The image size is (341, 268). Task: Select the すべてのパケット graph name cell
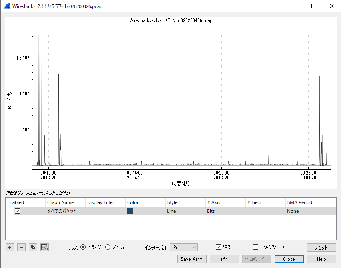click(x=65, y=211)
